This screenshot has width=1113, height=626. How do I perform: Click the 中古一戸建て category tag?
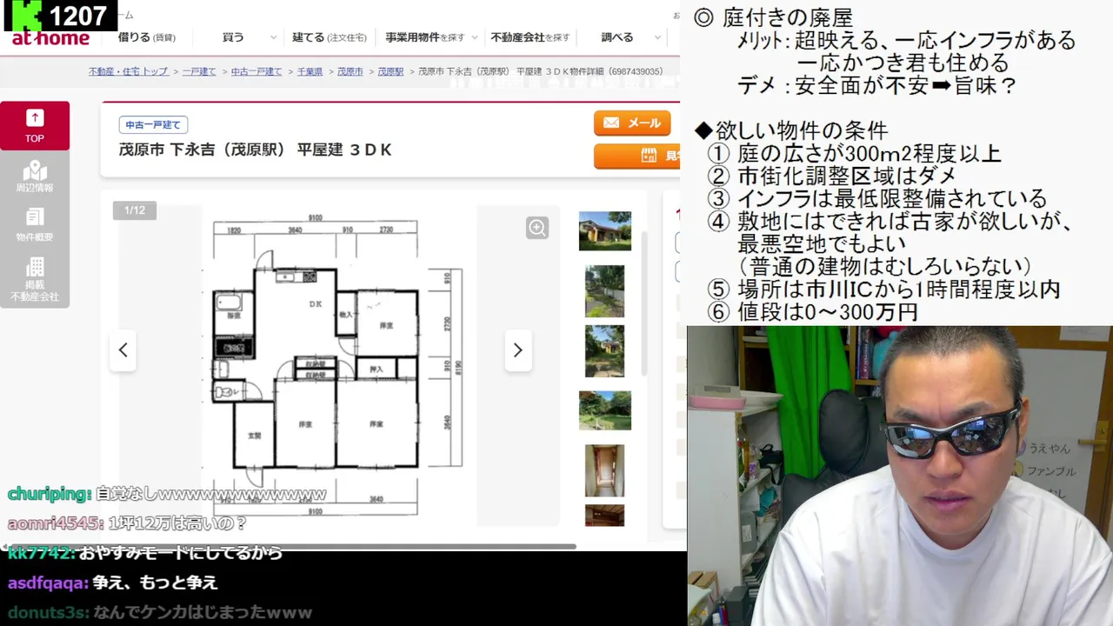click(153, 125)
